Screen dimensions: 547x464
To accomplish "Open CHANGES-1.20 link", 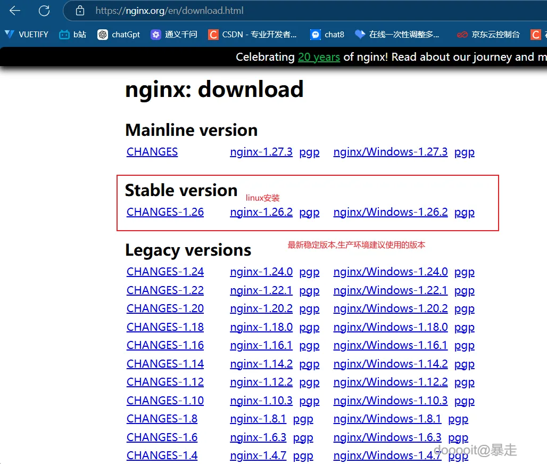I will (x=165, y=308).
